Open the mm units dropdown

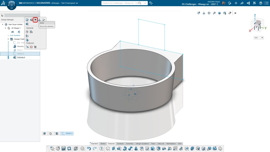[259, 38]
